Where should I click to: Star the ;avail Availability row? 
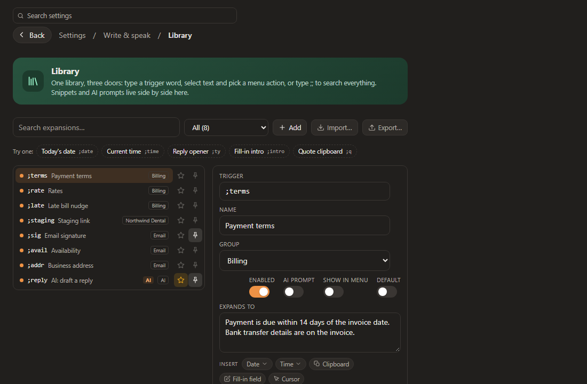181,250
